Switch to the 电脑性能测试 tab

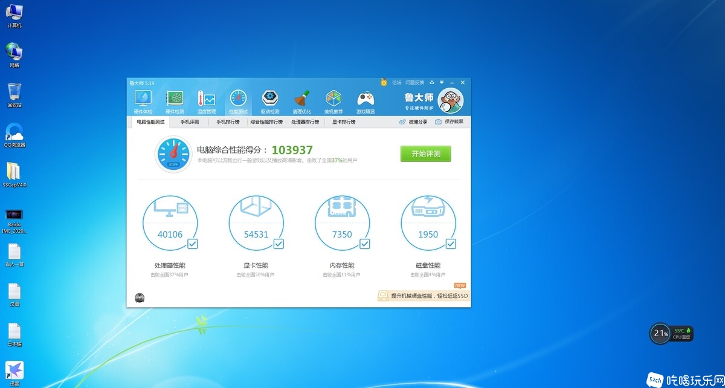point(150,122)
